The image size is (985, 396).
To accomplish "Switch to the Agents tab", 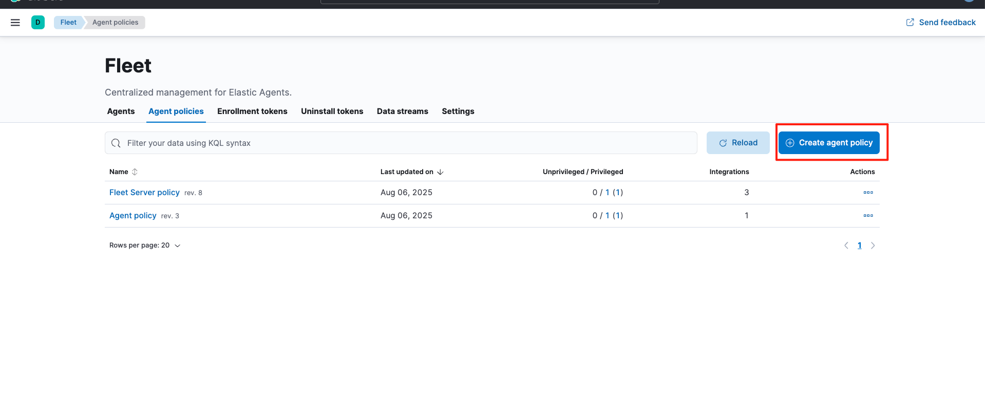I will 121,111.
